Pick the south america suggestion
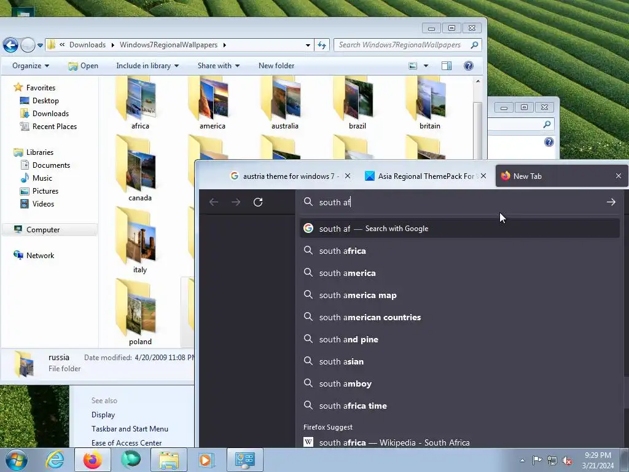This screenshot has width=629, height=472. pyautogui.click(x=459, y=273)
